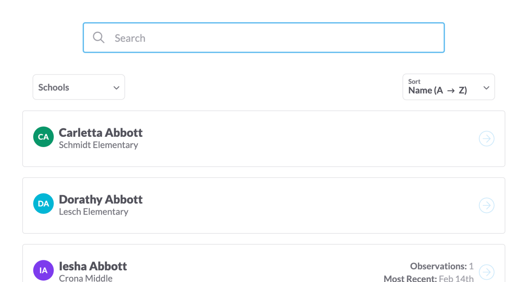Click the name Carletta Abbott
The width and height of the screenshot is (529, 282).
point(101,133)
